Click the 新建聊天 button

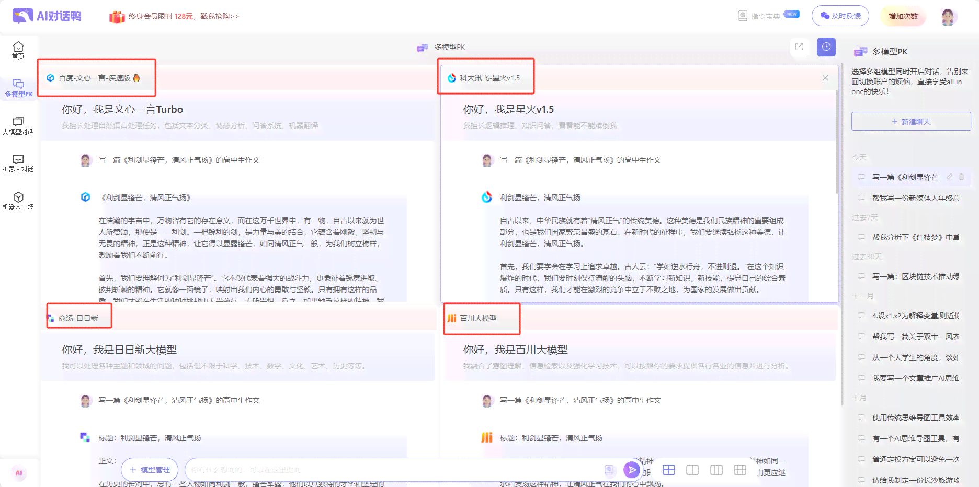point(911,121)
